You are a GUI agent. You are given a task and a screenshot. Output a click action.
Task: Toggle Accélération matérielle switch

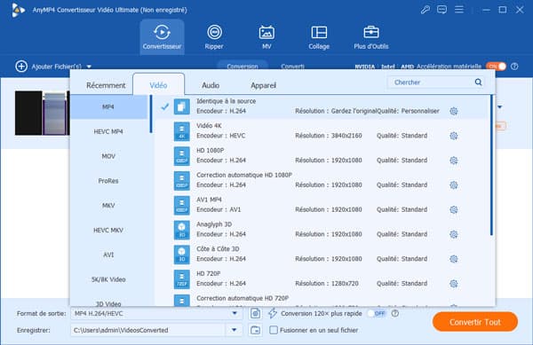click(x=496, y=67)
